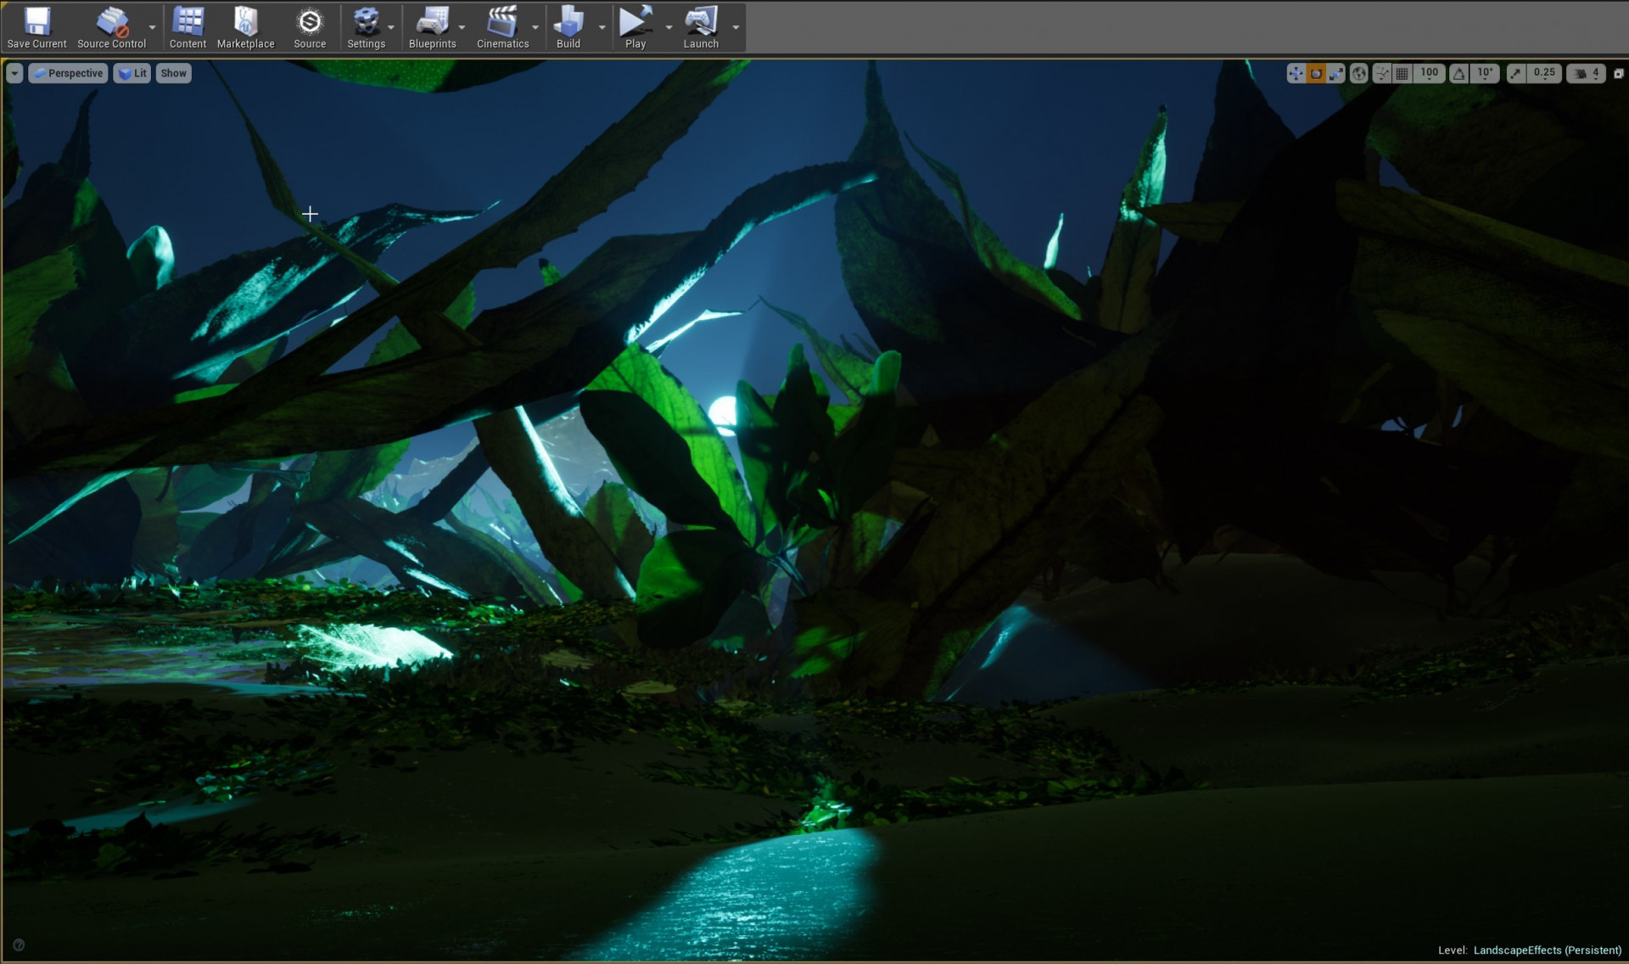Expand the Launch device options arrow
Image resolution: width=1629 pixels, height=964 pixels.
click(736, 28)
